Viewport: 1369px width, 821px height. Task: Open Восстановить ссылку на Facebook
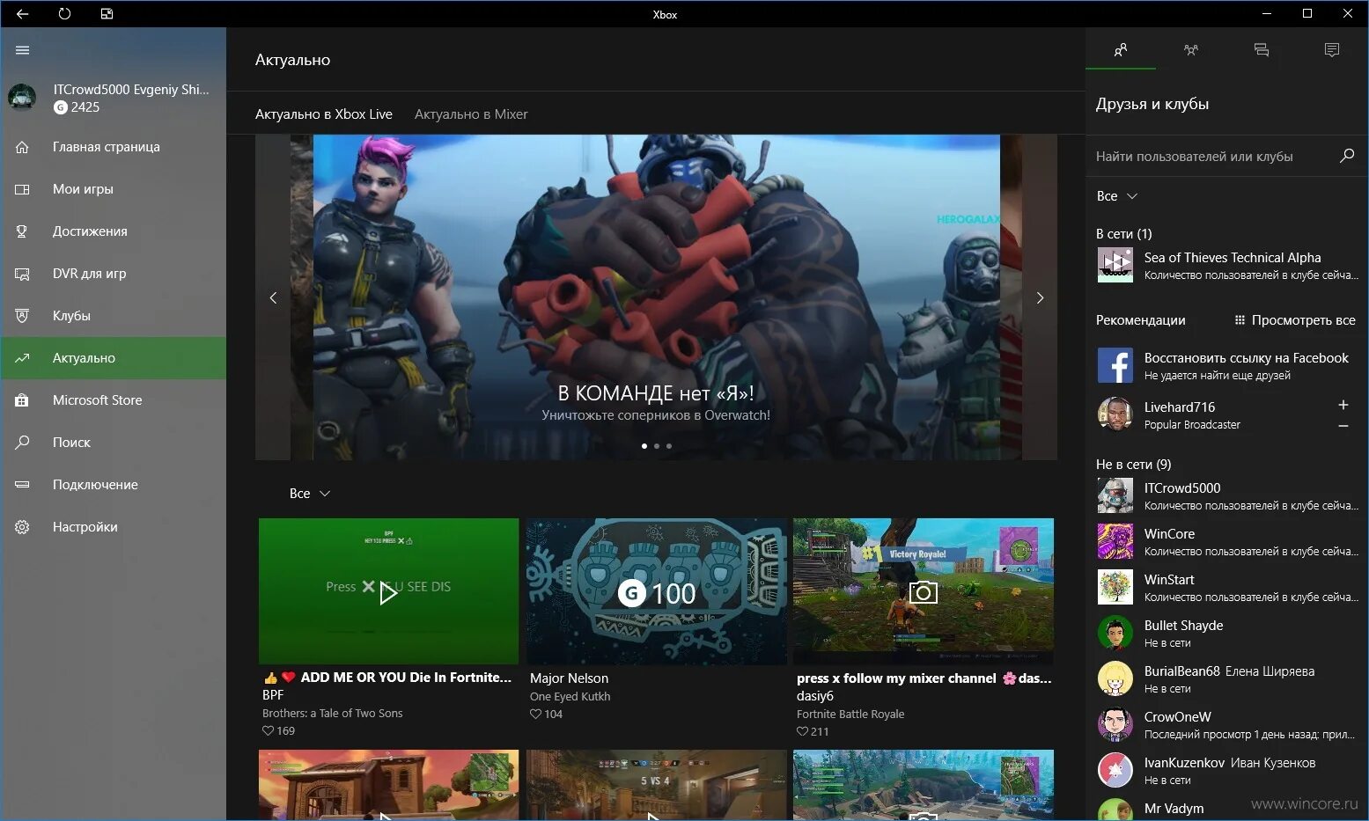[1227, 365]
